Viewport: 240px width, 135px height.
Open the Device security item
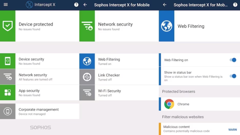click(x=40, y=61)
